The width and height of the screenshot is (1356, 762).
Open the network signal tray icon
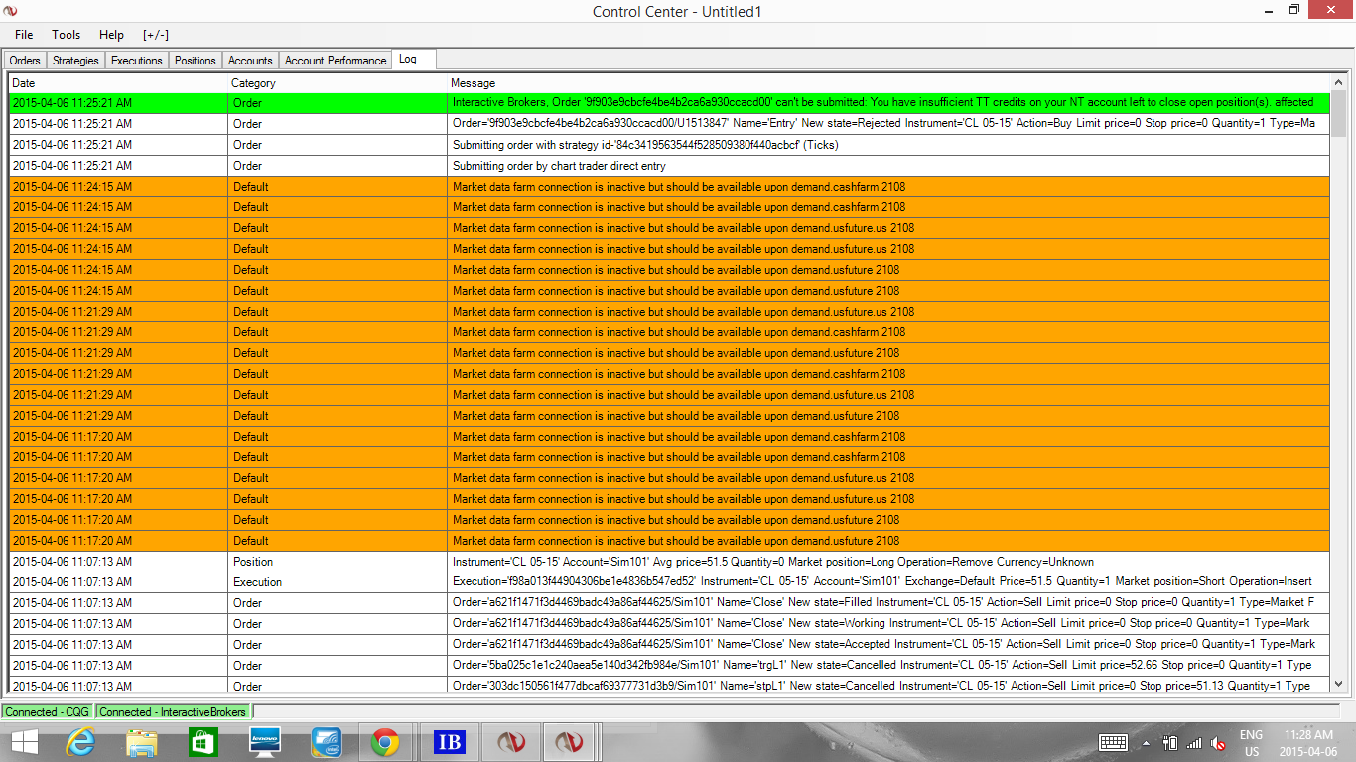click(1194, 743)
